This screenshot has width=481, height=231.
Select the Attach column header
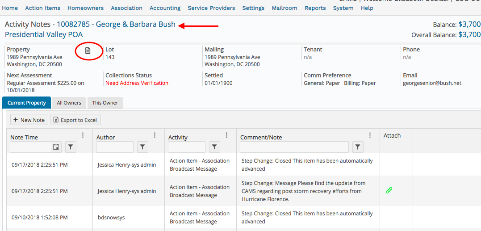click(392, 135)
